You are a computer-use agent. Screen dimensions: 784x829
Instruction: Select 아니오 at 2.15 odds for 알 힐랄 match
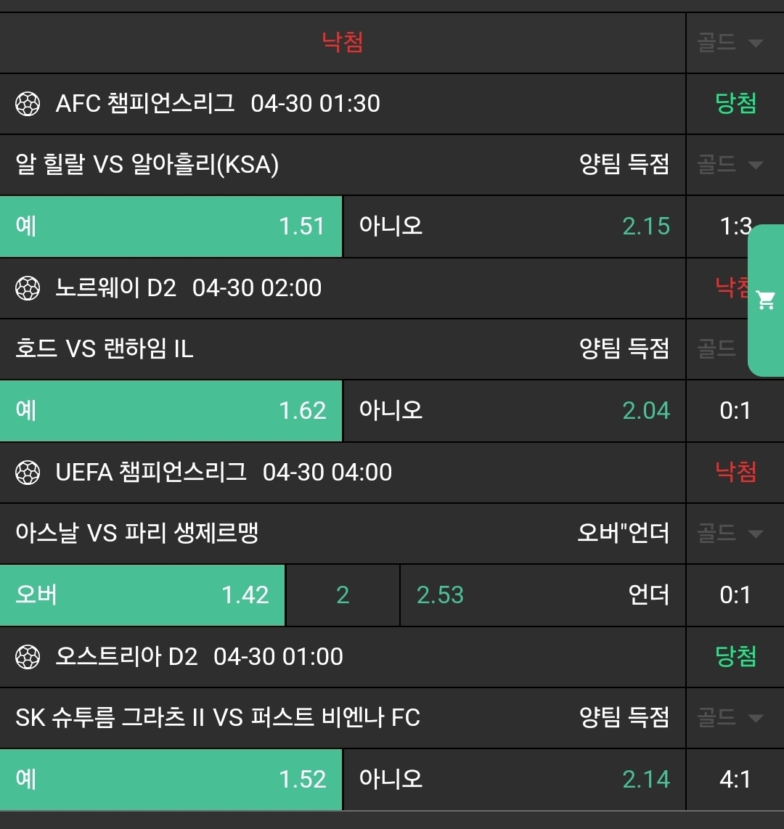[x=514, y=226]
